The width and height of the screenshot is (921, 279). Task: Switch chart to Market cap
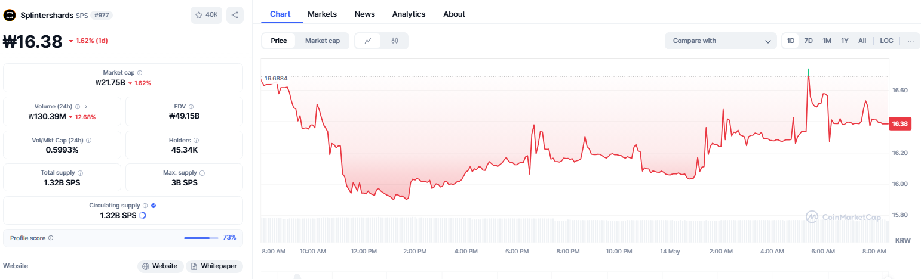pos(323,41)
